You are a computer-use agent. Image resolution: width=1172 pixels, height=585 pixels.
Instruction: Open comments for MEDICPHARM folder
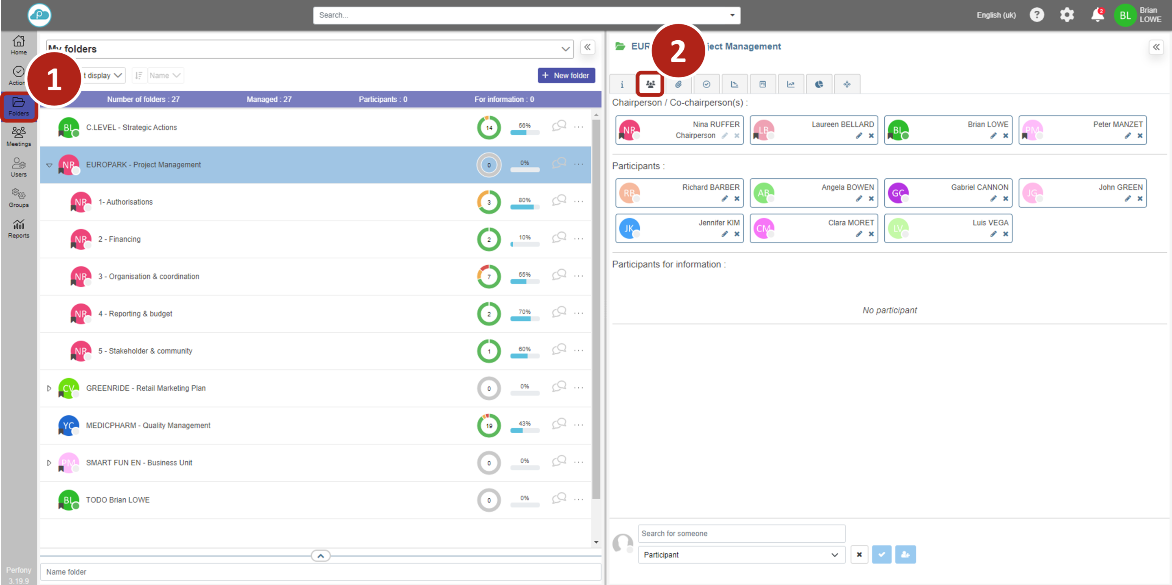click(559, 424)
